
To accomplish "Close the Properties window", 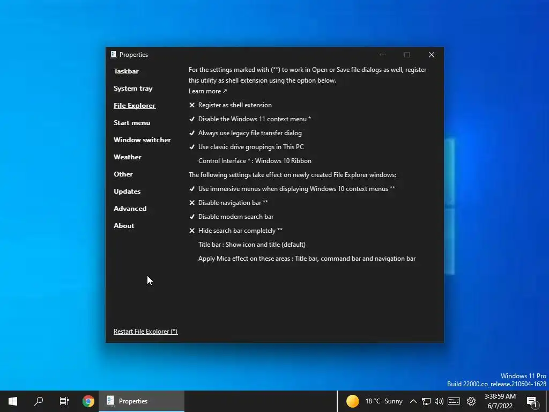I will (432, 55).
